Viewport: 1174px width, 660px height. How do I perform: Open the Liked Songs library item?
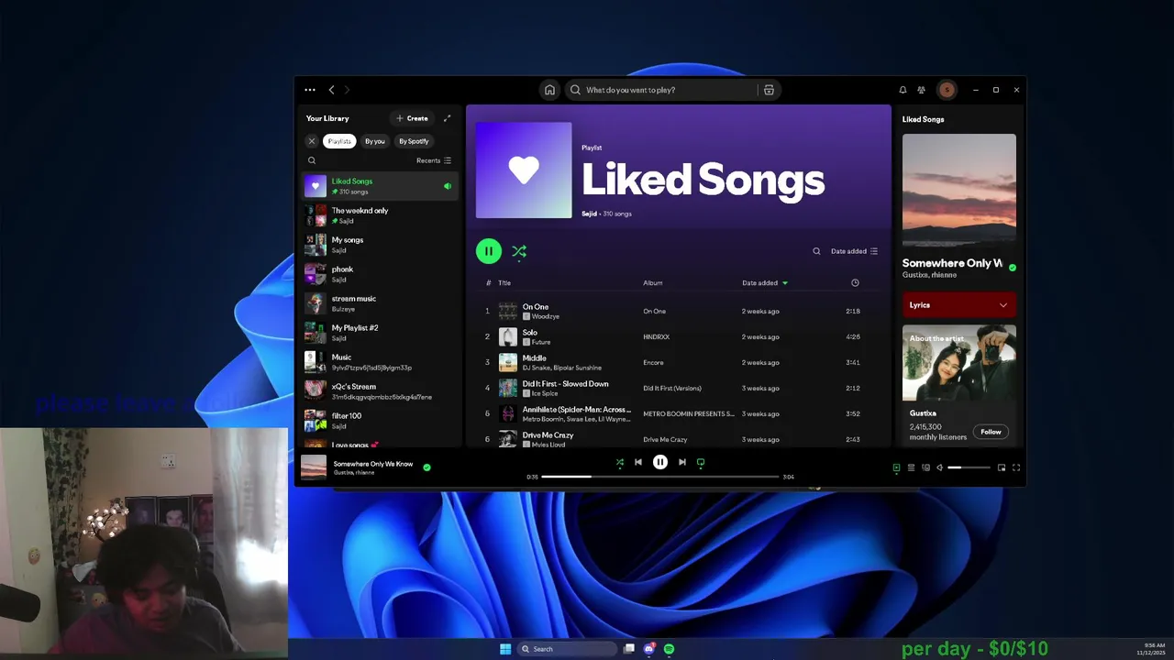coord(381,186)
